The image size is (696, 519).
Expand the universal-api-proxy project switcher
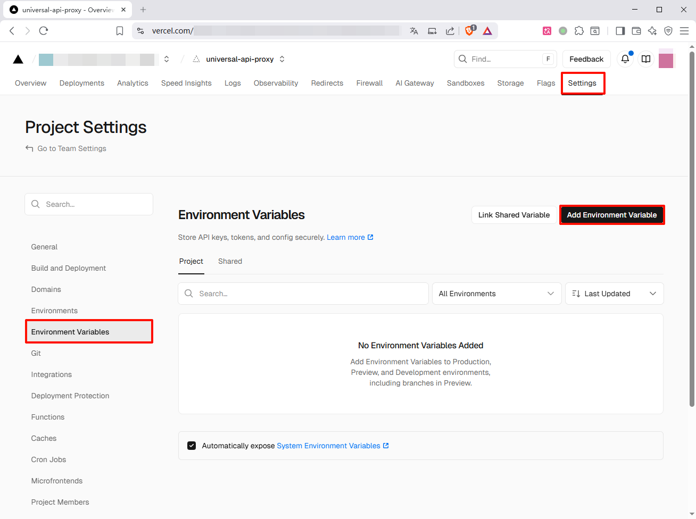[x=282, y=59]
